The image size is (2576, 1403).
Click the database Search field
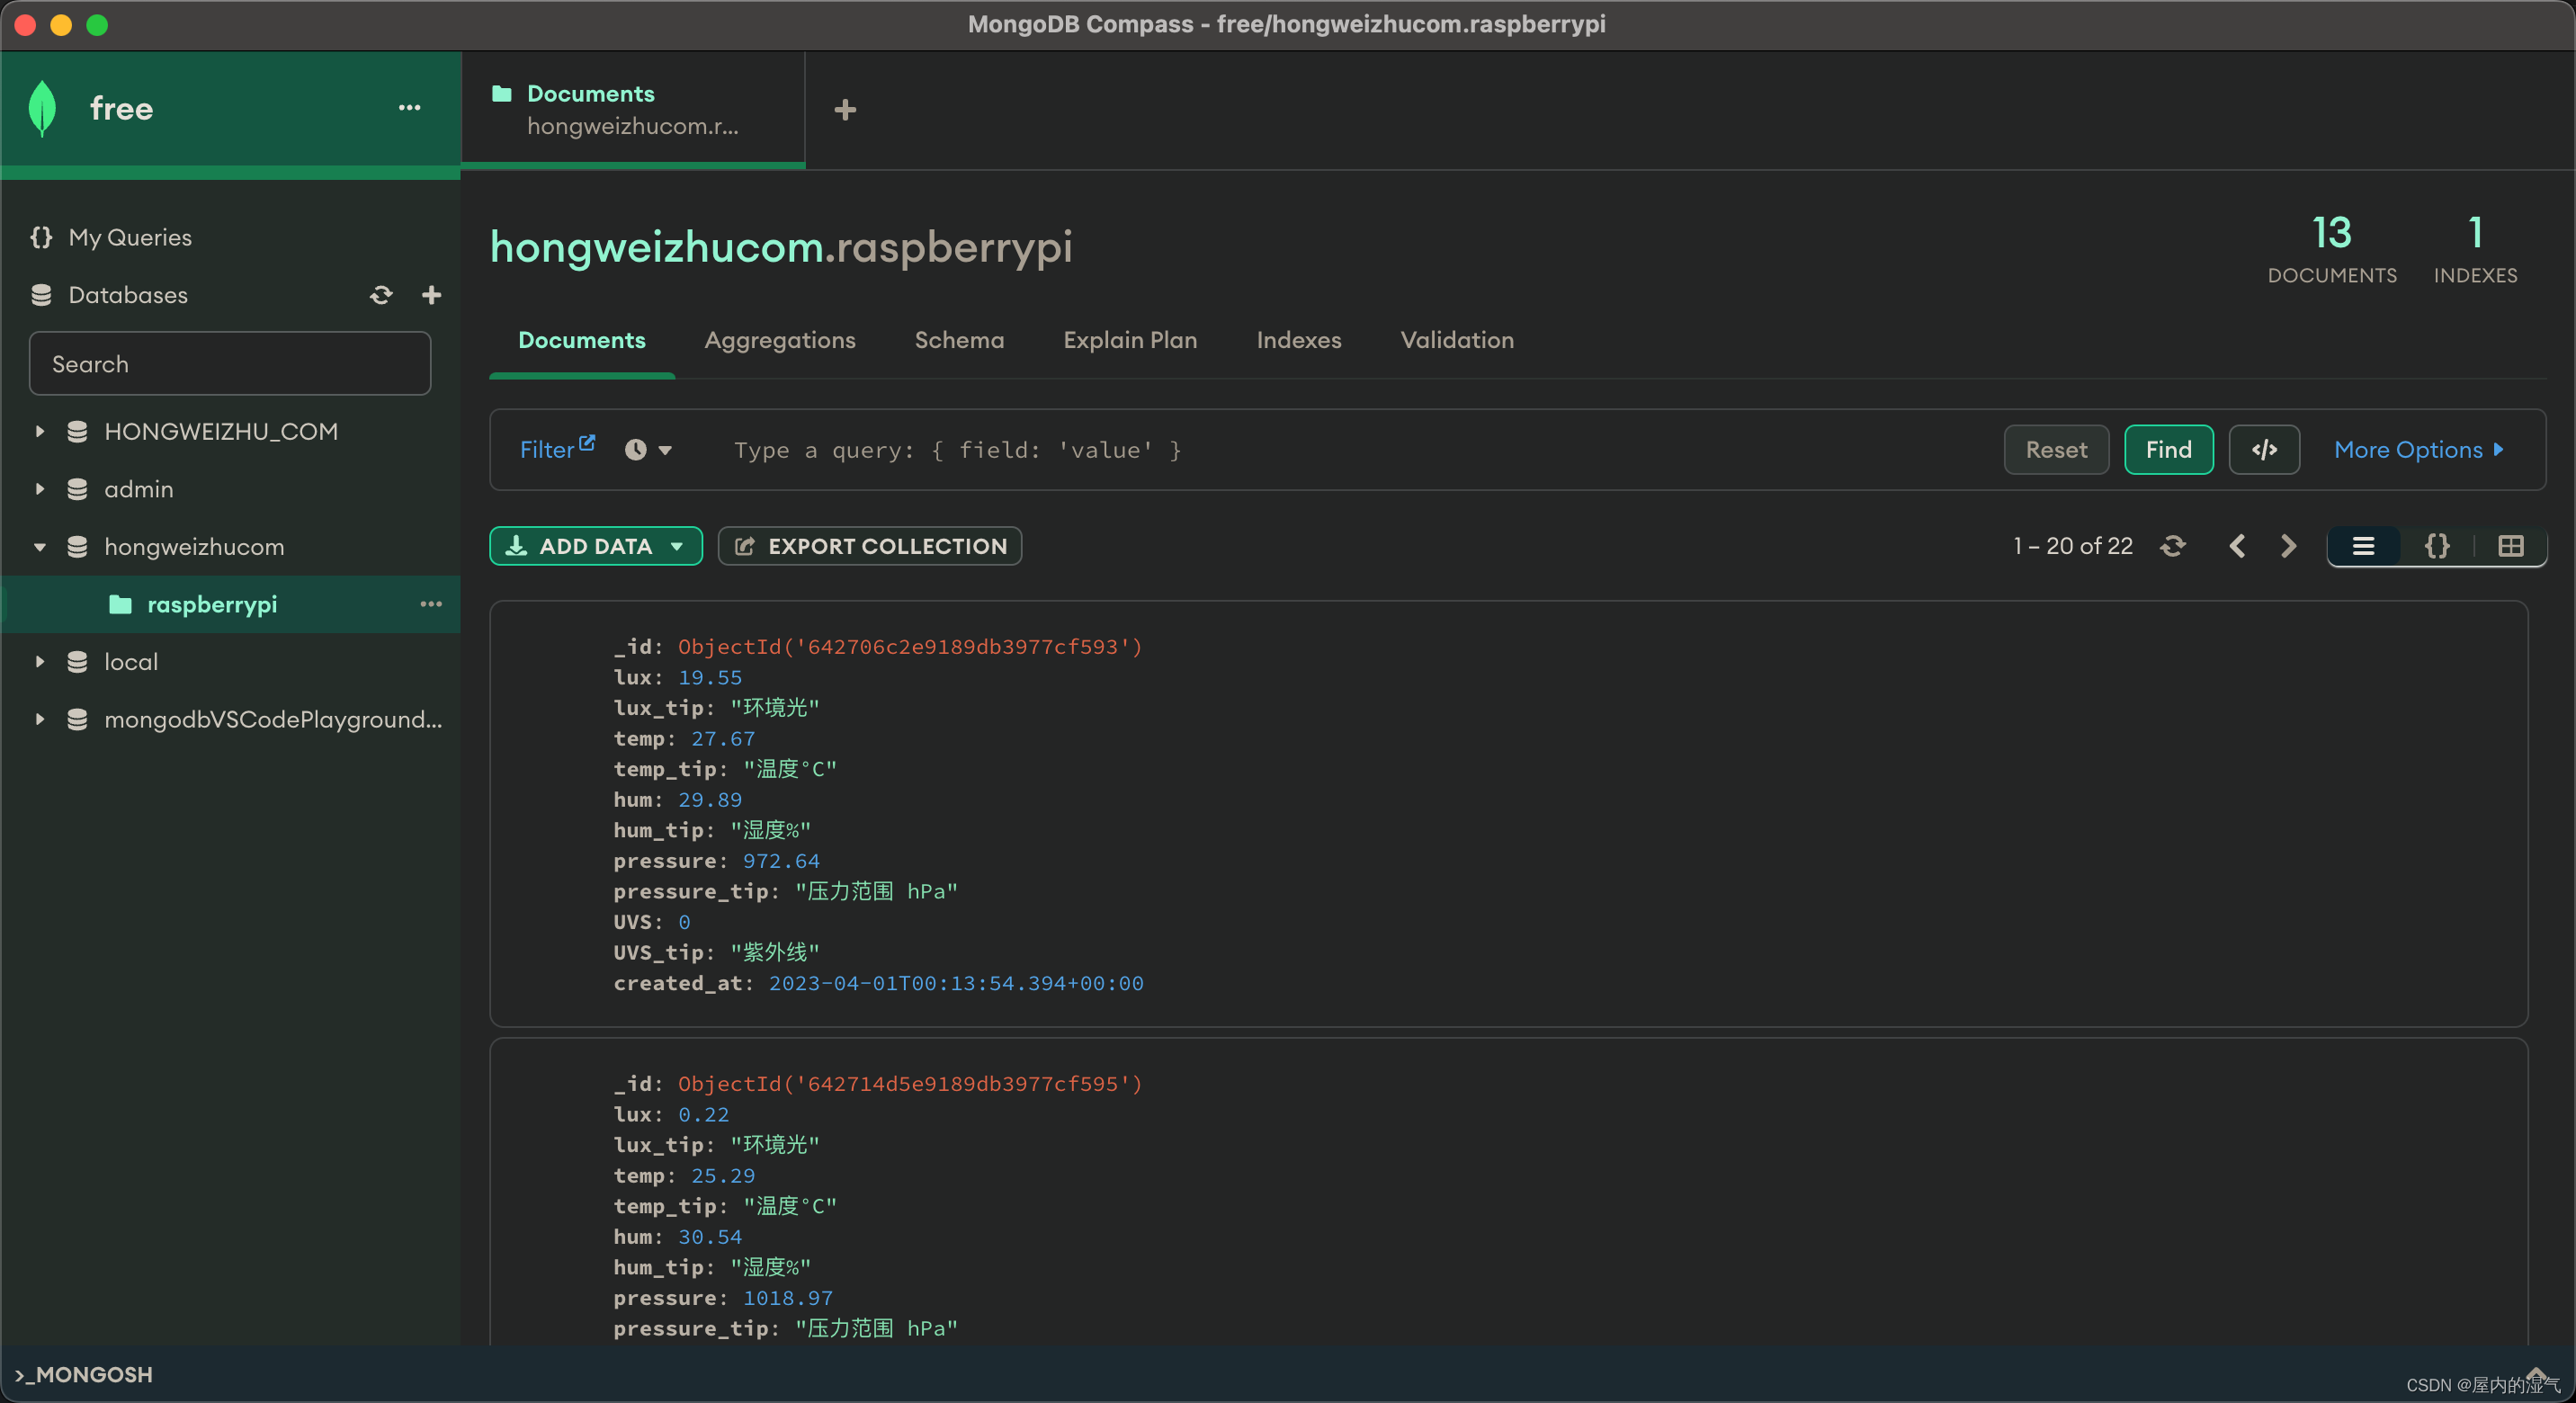pyautogui.click(x=230, y=364)
